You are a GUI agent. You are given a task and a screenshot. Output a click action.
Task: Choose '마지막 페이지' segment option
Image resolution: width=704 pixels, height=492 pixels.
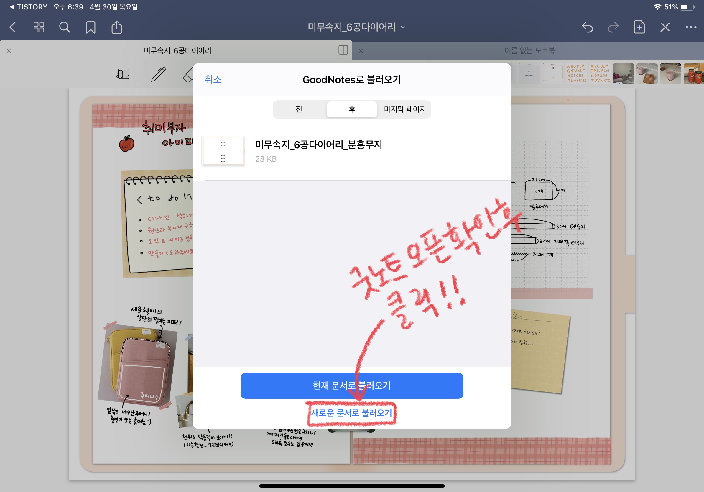pyautogui.click(x=405, y=109)
